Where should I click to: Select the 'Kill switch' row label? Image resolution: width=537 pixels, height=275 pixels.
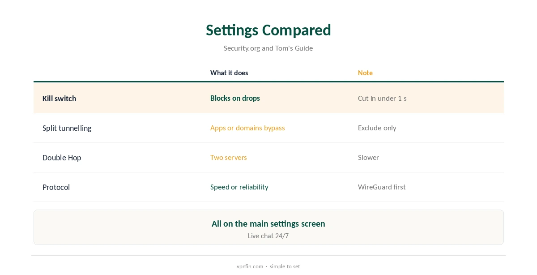pos(60,99)
